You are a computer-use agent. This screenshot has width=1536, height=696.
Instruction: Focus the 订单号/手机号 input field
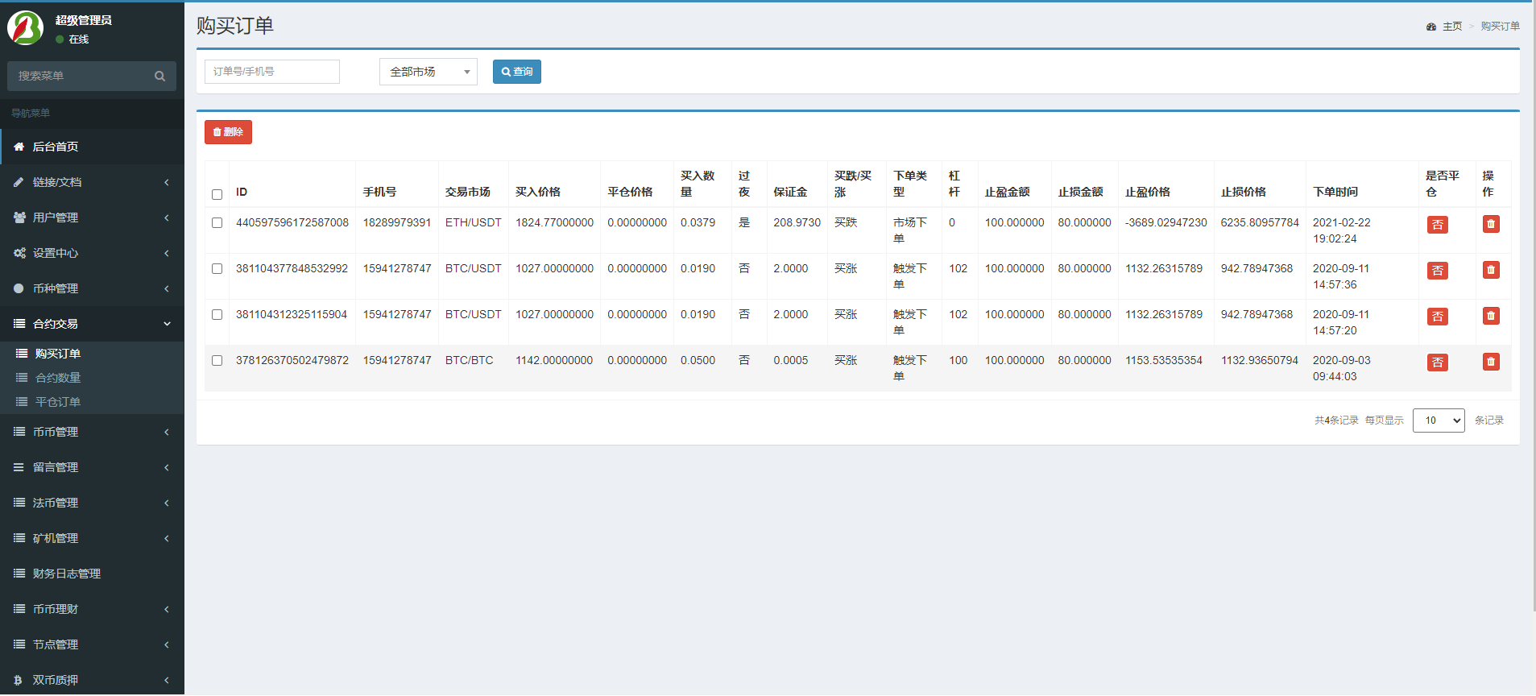(272, 72)
